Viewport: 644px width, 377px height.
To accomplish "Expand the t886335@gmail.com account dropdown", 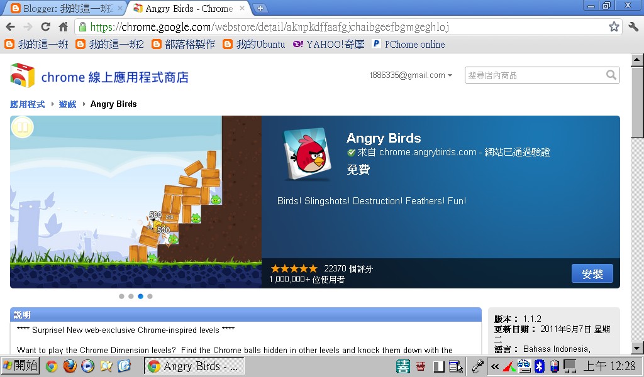I will click(411, 75).
